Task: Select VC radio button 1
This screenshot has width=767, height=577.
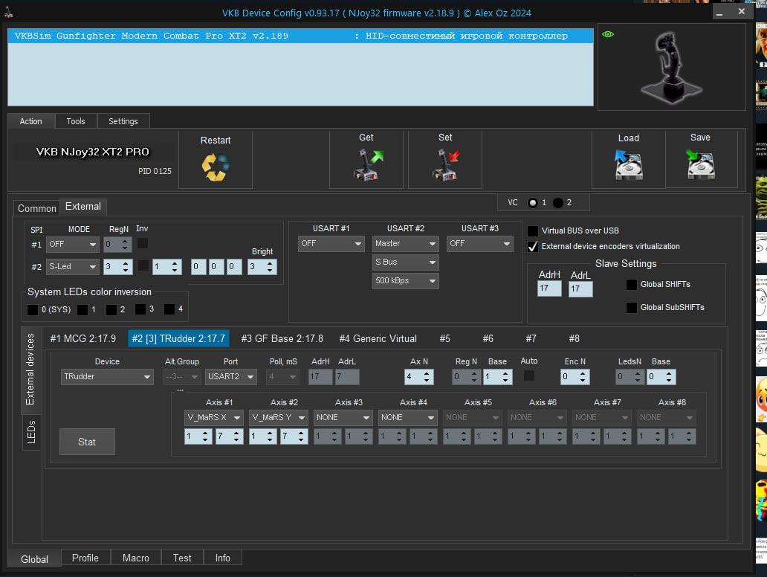Action: tap(533, 202)
